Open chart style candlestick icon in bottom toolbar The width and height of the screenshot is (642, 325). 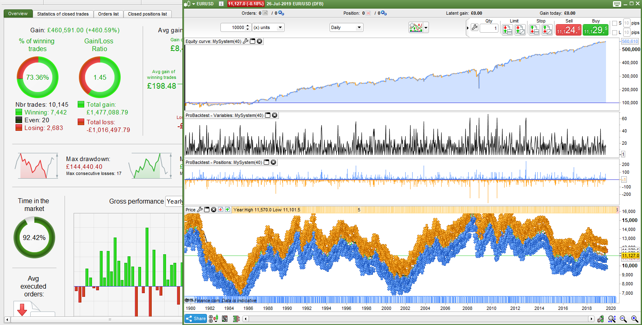(x=213, y=318)
